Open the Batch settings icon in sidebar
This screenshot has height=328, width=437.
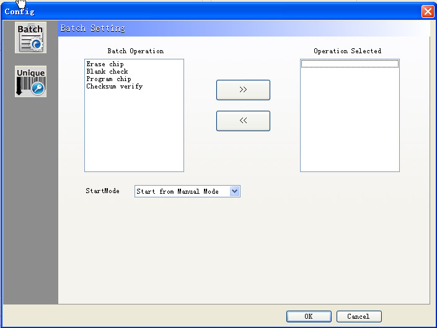pyautogui.click(x=30, y=38)
